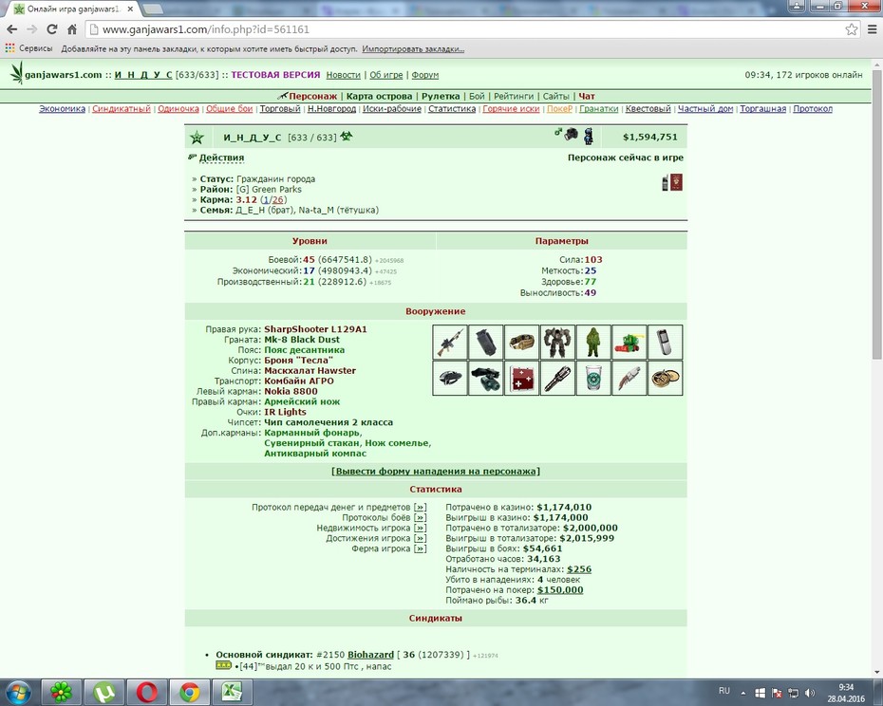
Task: Click the Nokia 8800 phone inventory icon
Action: [665, 342]
